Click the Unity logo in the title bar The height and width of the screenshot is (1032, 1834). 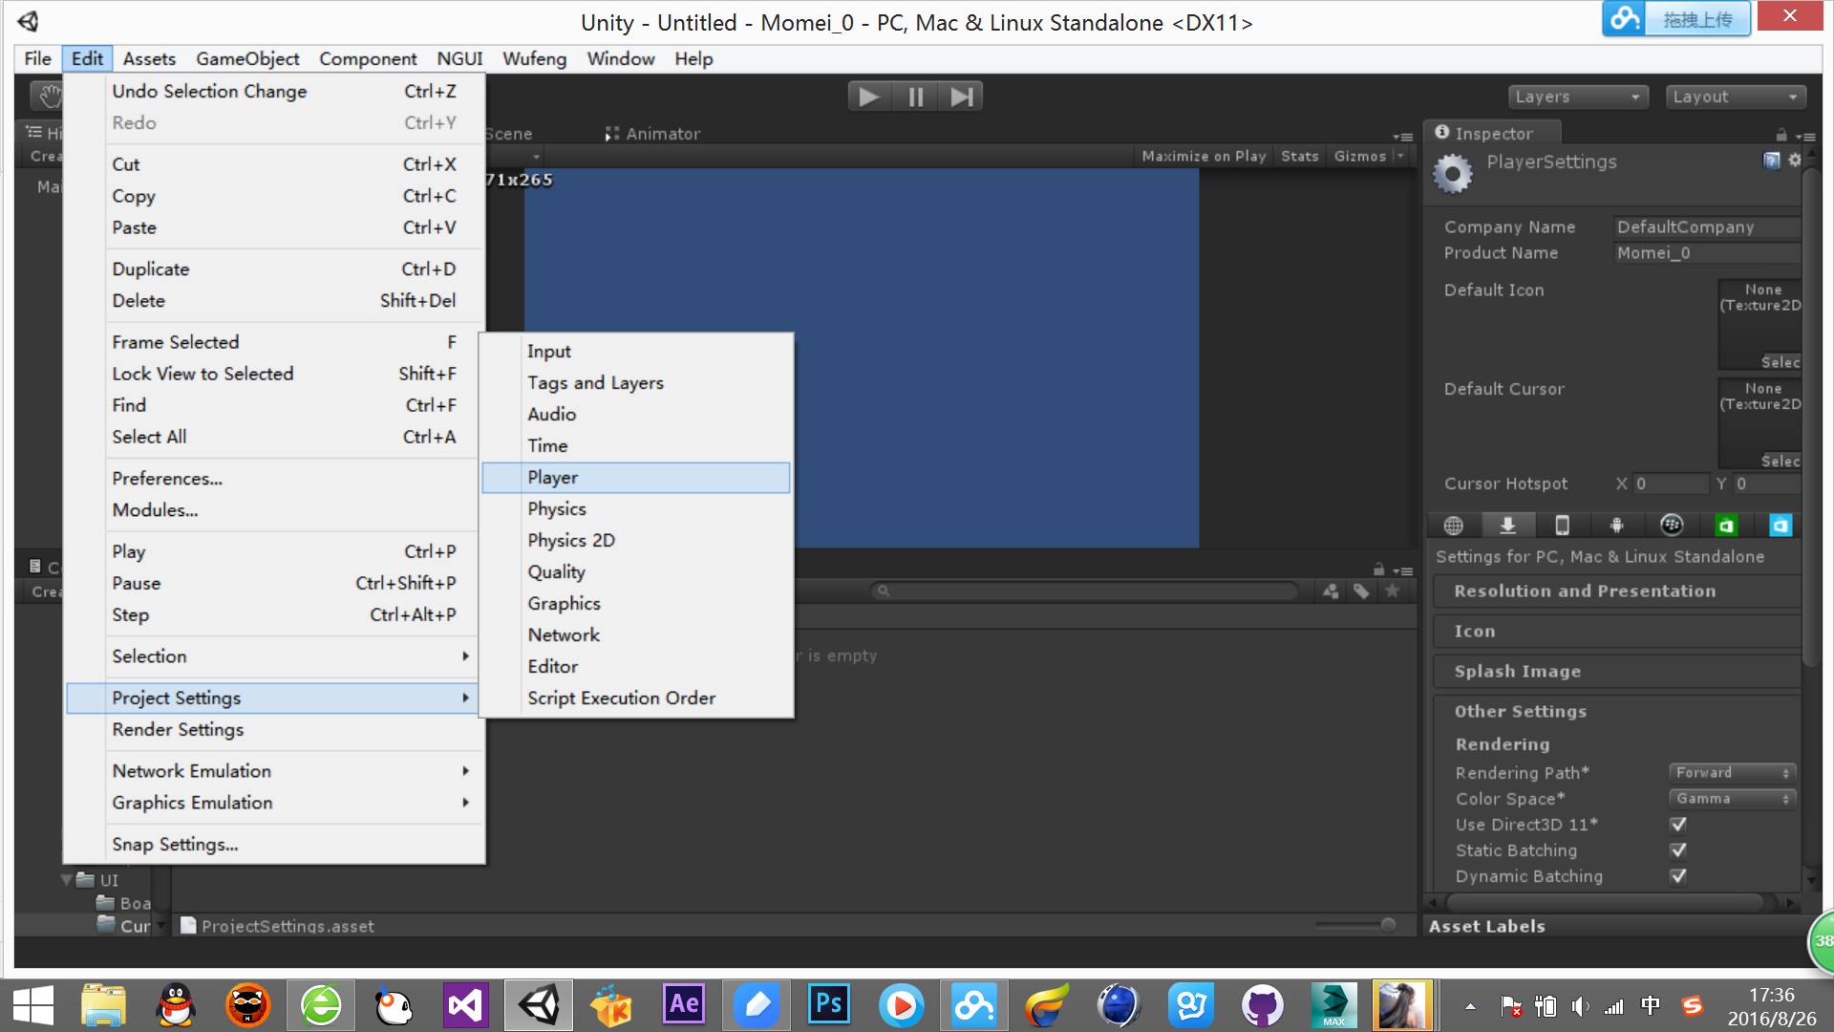coord(28,21)
